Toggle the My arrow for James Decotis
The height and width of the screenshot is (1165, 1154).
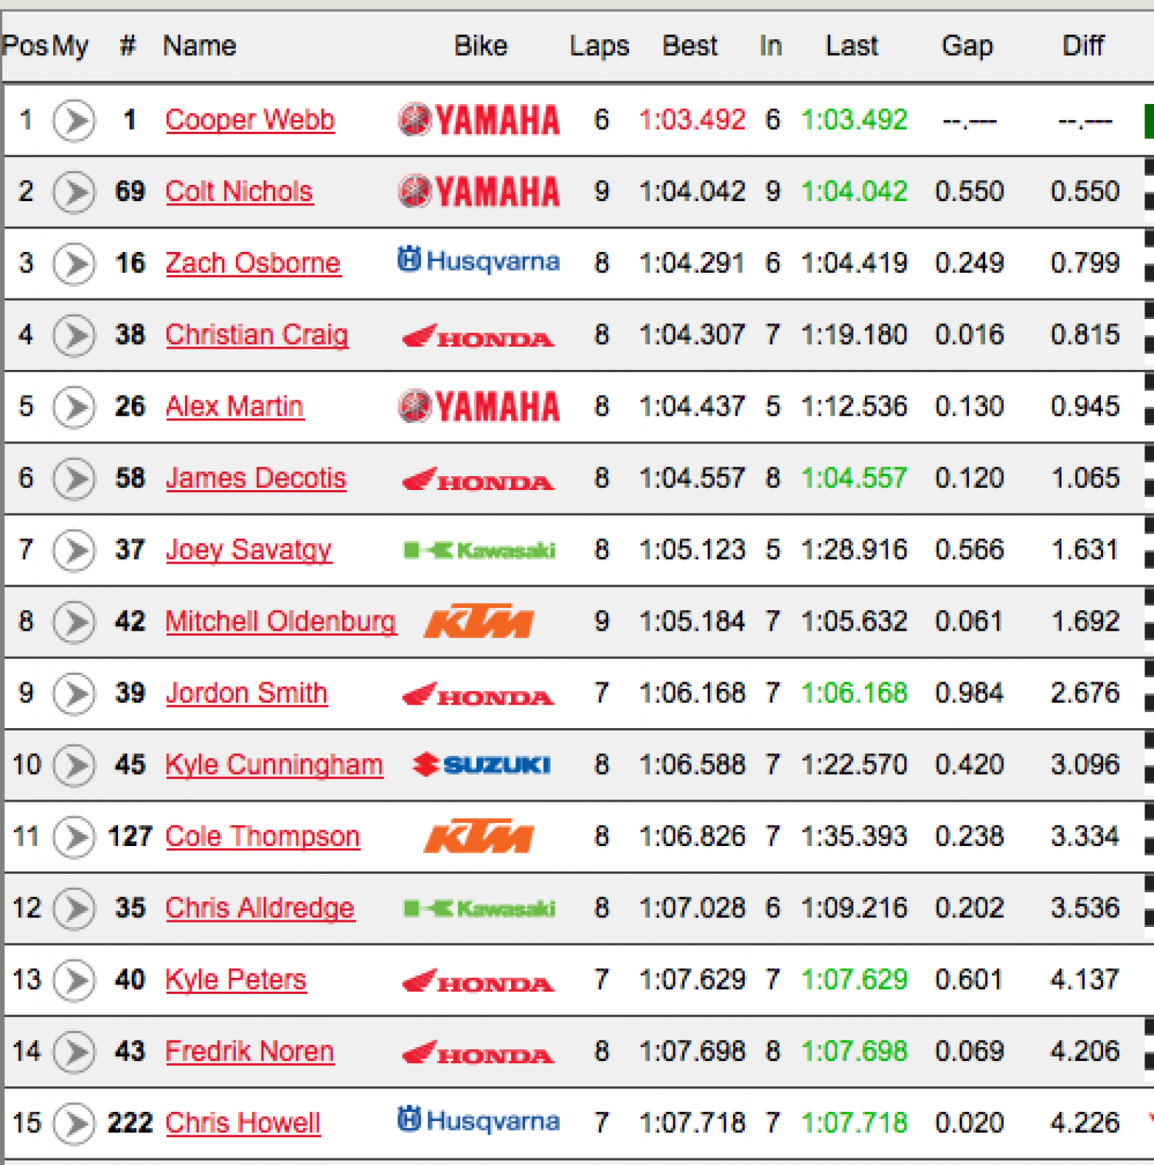click(x=74, y=478)
